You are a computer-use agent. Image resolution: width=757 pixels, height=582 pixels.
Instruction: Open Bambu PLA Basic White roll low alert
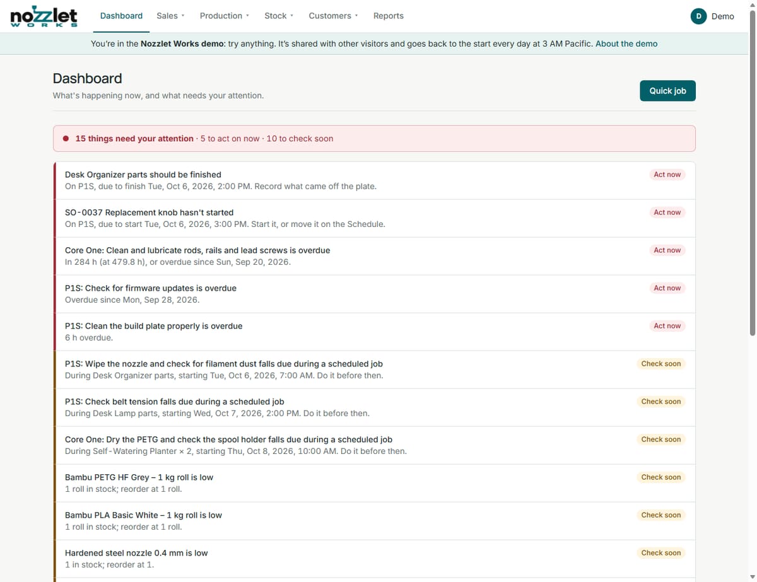(375, 521)
